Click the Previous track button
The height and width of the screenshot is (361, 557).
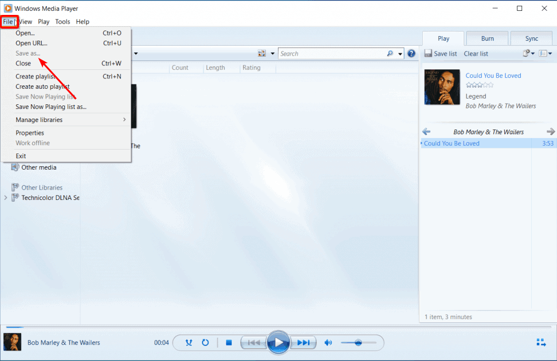pyautogui.click(x=254, y=343)
